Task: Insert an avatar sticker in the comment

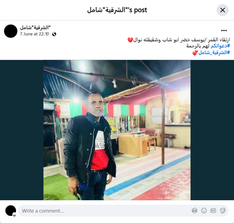Action: click(x=194, y=211)
